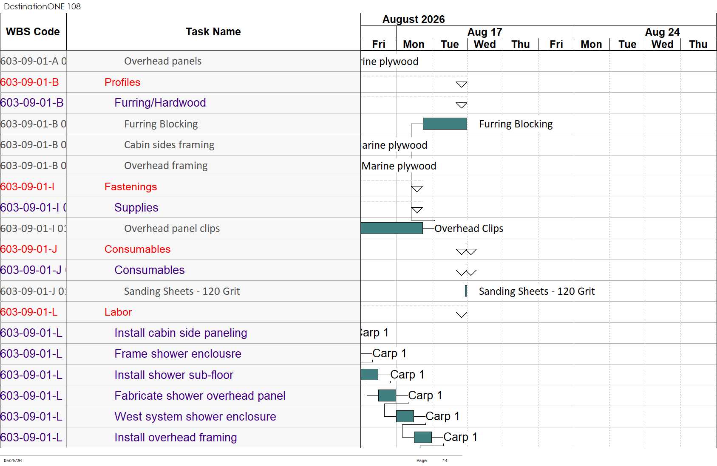
Task: Click the red WBS code 603-09-01-I
Action: coord(27,187)
